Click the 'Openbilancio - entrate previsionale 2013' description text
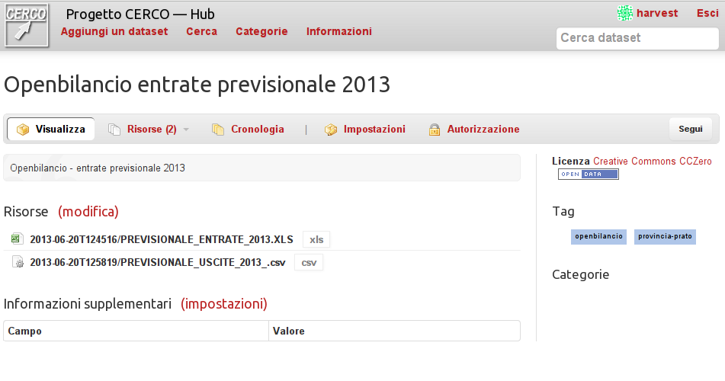This screenshot has height=381, width=725. pyautogui.click(x=98, y=168)
